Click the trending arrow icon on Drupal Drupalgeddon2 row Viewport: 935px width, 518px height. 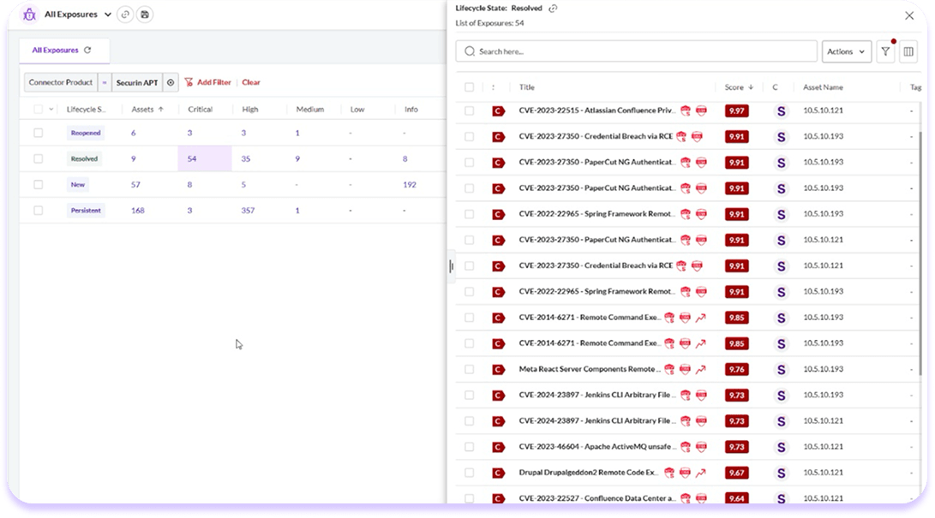pos(700,473)
